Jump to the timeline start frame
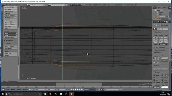172x96 pixels. (x=71, y=90)
